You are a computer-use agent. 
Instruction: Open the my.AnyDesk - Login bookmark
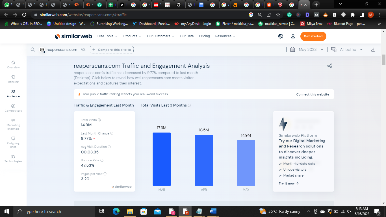tap(193, 24)
